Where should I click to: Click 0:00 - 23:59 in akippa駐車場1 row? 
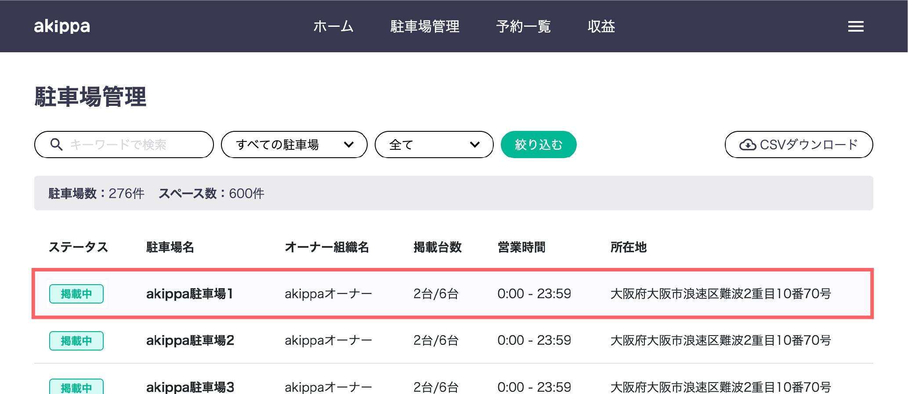(534, 293)
